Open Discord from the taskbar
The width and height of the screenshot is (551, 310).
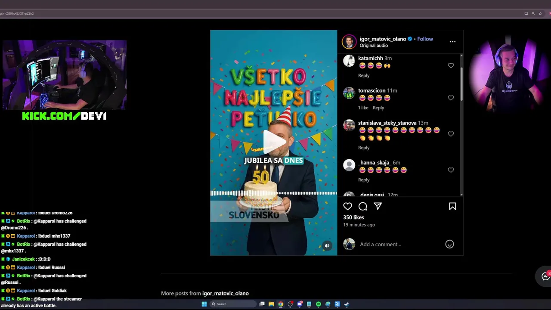click(x=300, y=304)
